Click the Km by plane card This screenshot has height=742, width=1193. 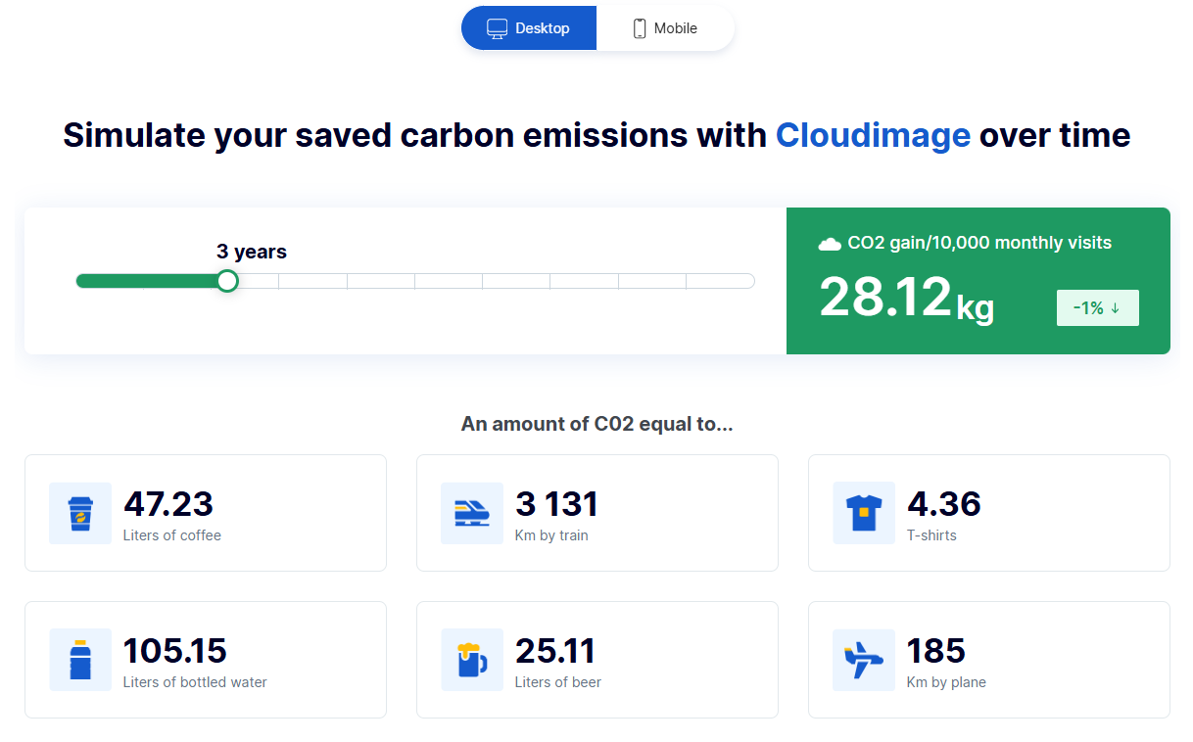pyautogui.click(x=988, y=659)
